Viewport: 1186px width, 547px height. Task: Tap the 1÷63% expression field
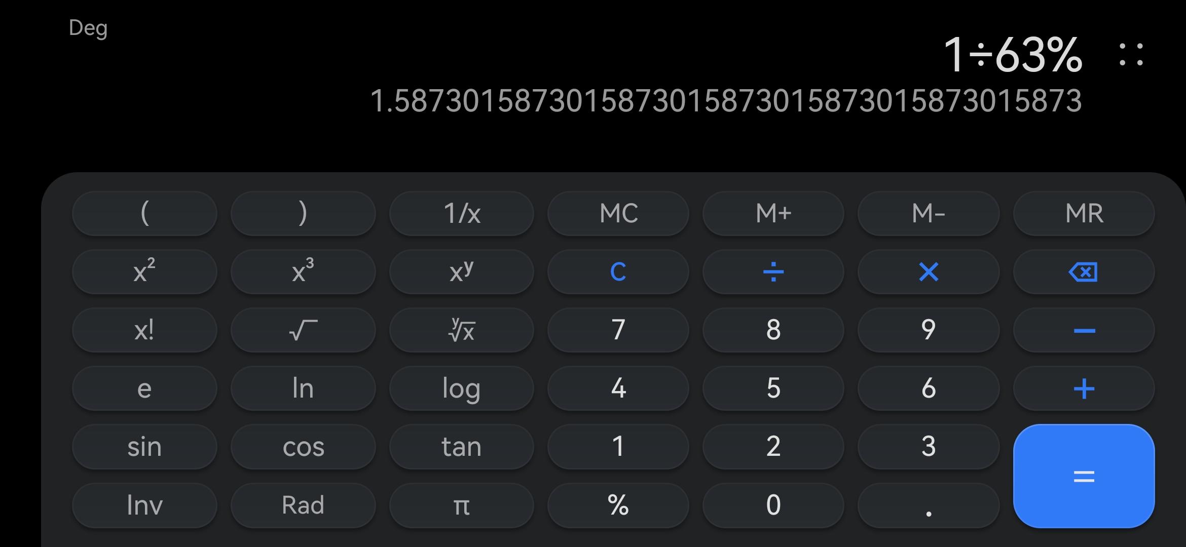[x=1012, y=55]
